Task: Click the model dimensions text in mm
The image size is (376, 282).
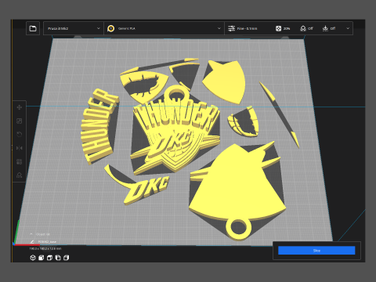Action: tap(45, 248)
